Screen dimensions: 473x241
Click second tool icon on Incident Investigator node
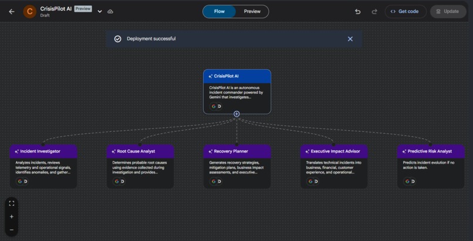tap(26, 181)
